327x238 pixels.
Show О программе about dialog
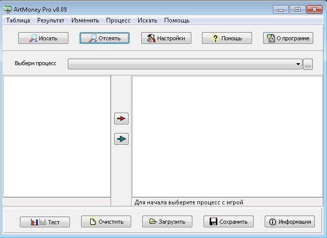(288, 38)
